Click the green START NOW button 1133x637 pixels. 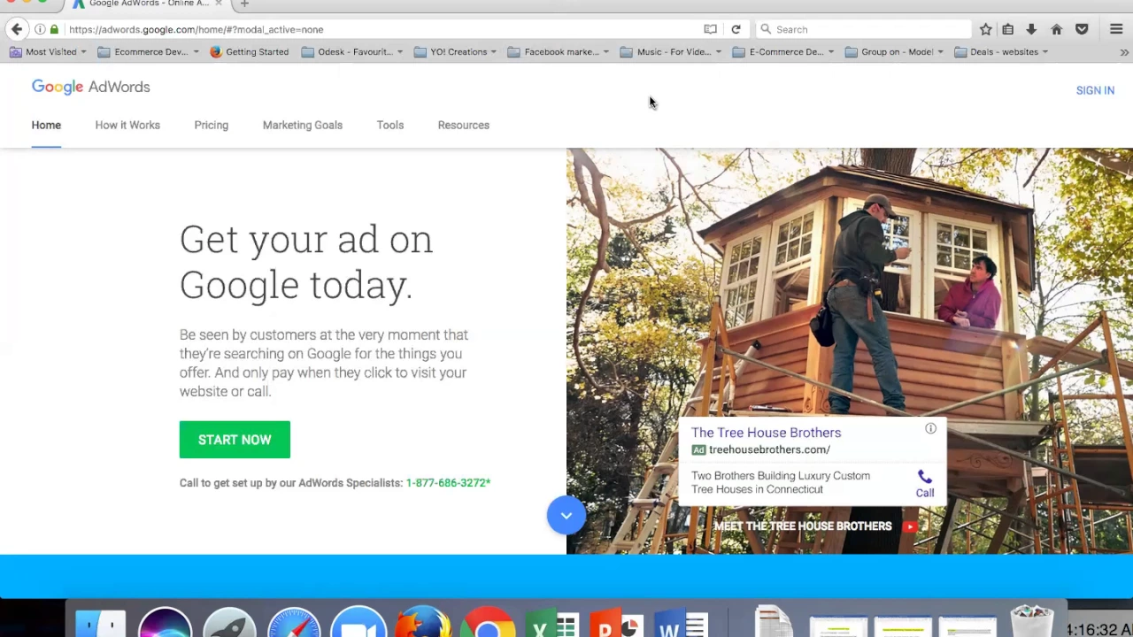click(x=235, y=440)
